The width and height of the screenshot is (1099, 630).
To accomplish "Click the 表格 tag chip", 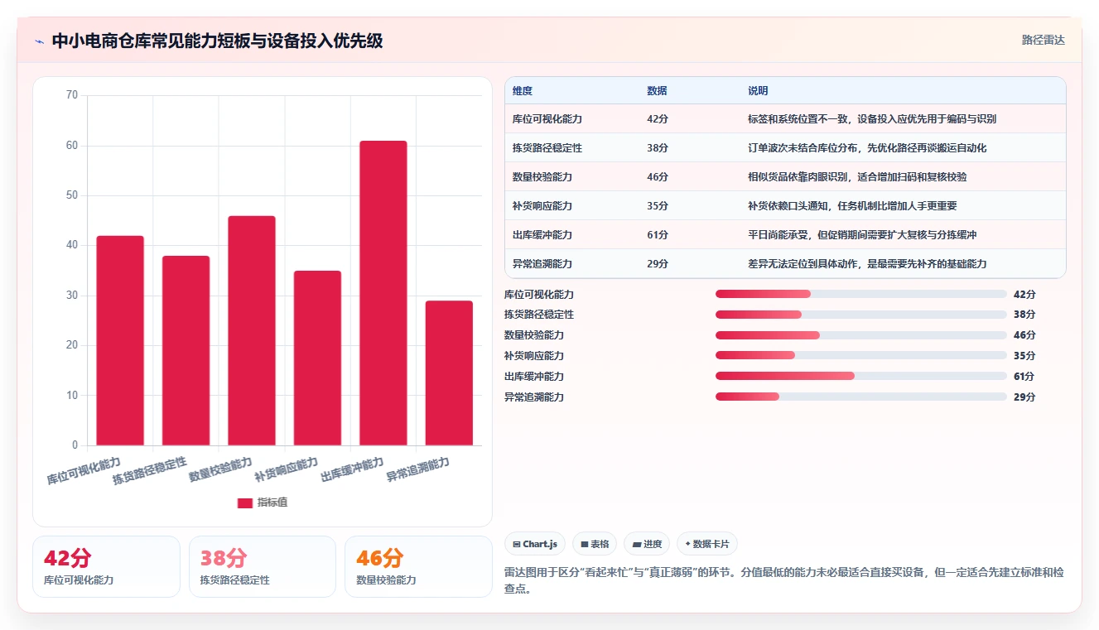I will tap(595, 544).
